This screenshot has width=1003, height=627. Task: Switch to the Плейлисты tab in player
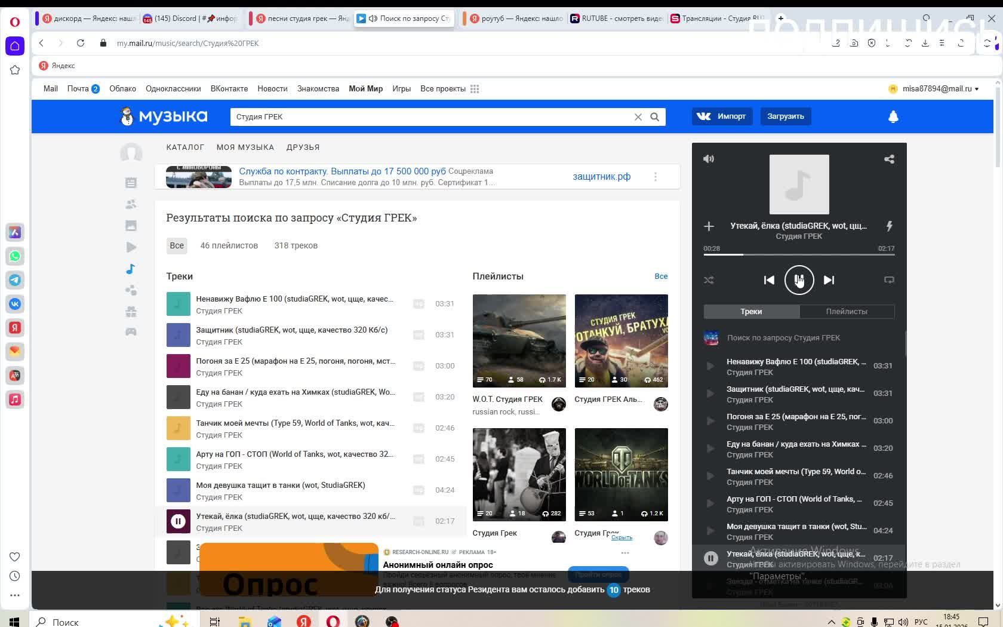(x=847, y=312)
